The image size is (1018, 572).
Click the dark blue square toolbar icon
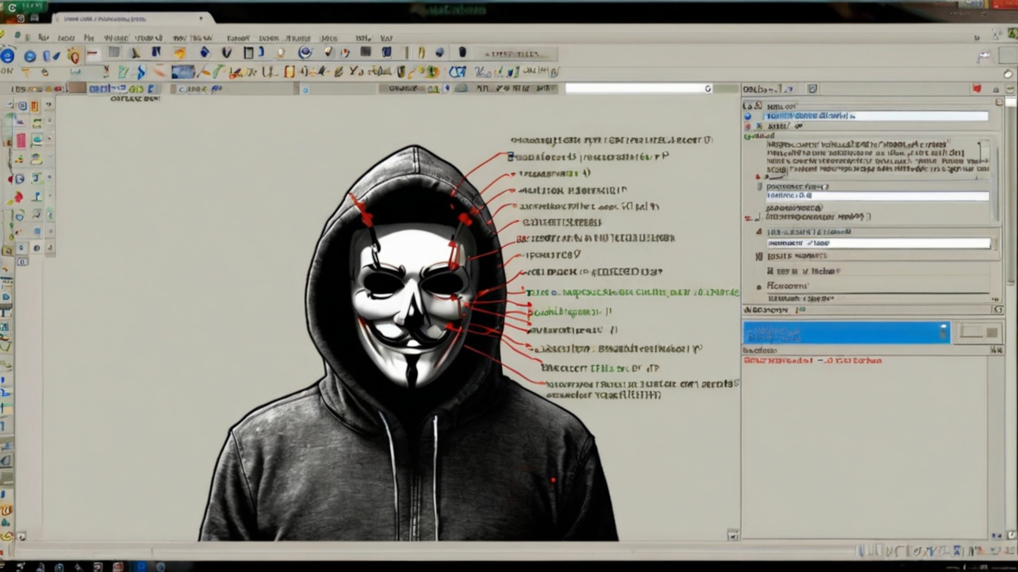[387, 52]
